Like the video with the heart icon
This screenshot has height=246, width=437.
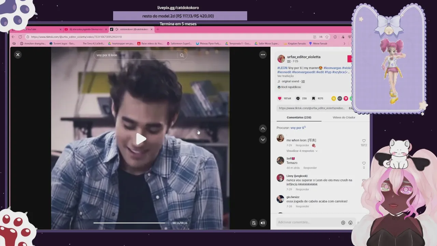point(280,98)
